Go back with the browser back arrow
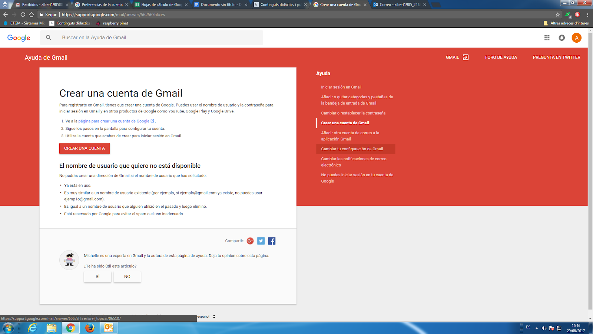 coord(5,14)
